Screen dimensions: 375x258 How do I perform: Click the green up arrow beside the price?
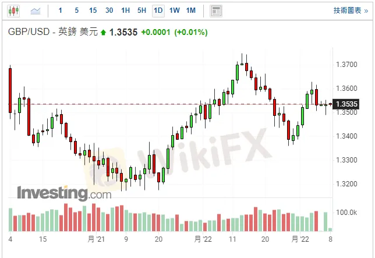point(104,33)
